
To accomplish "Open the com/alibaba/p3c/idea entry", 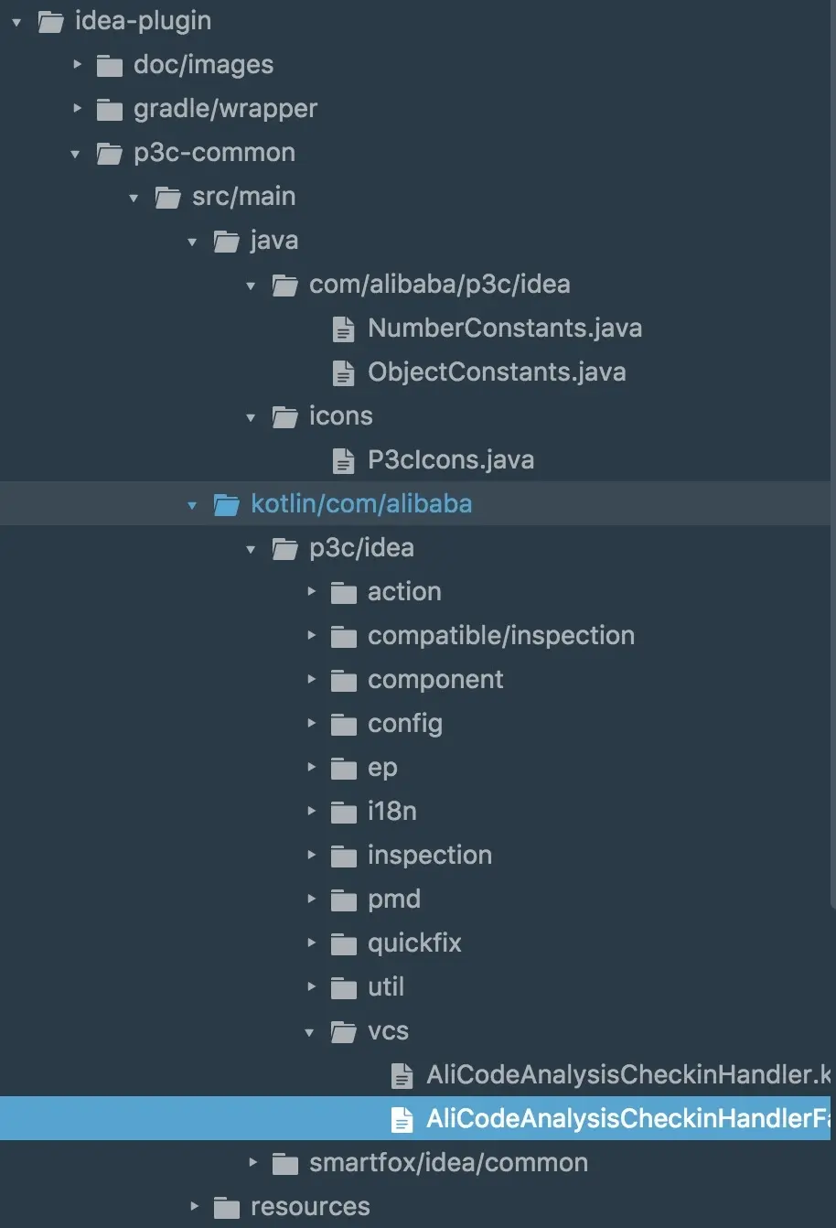I will tap(440, 285).
